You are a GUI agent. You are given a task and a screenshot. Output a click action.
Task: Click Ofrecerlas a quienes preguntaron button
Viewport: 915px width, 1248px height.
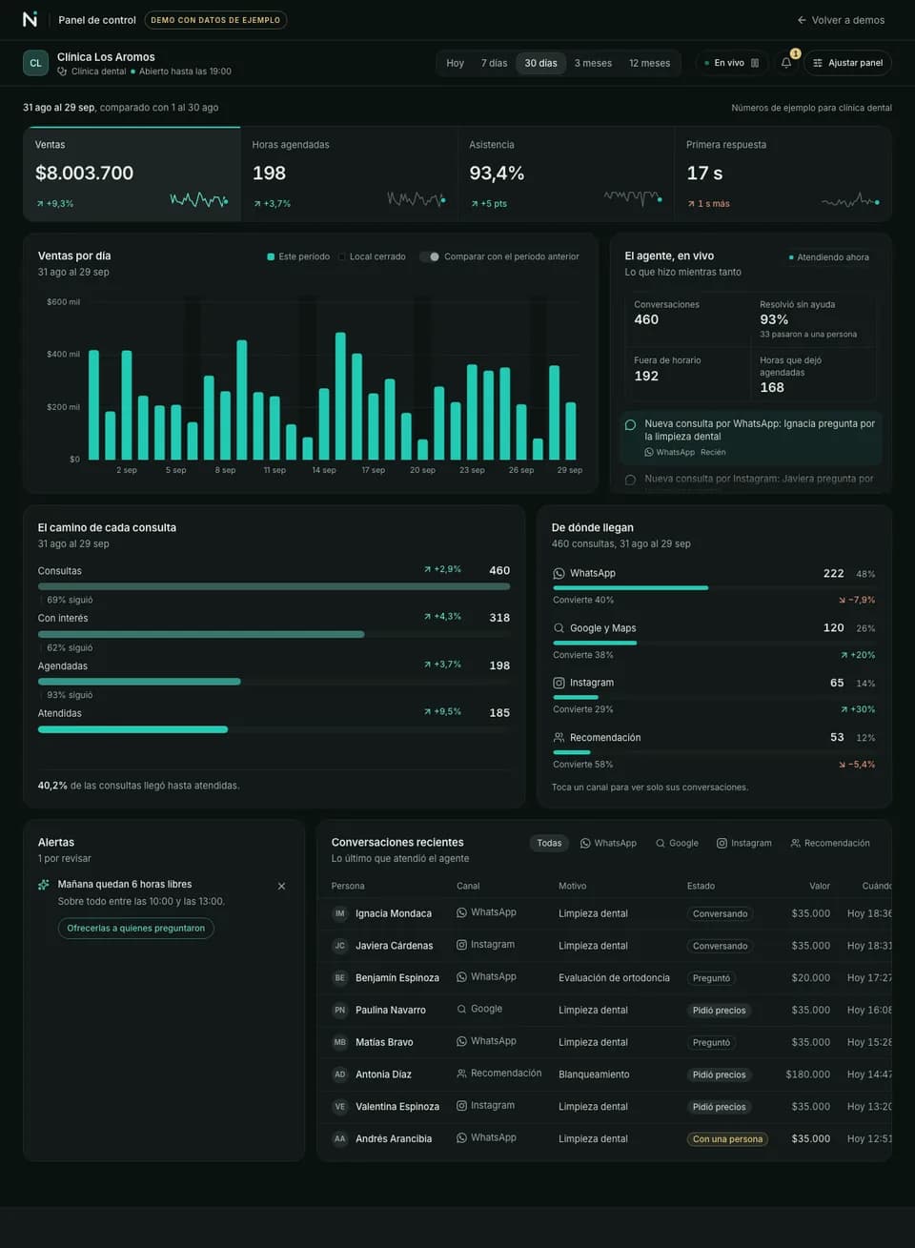135,928
